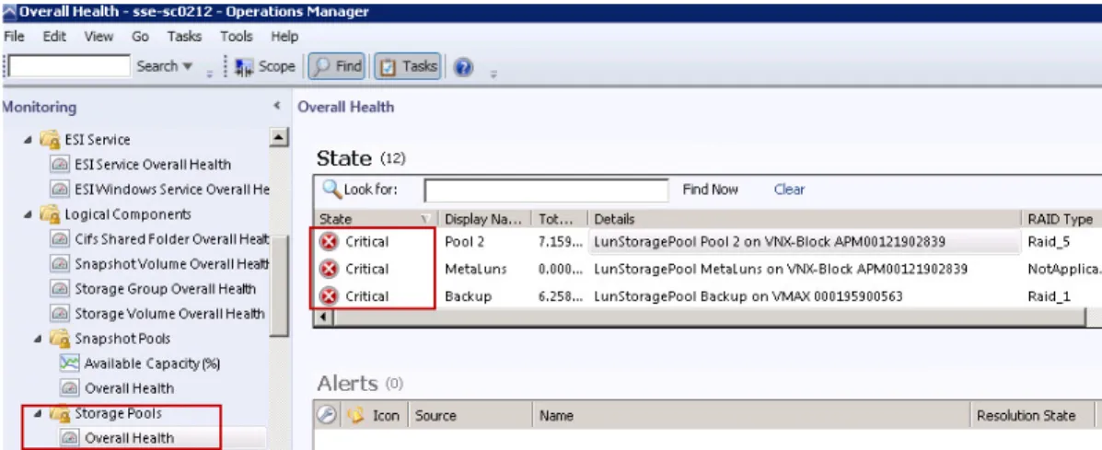Image resolution: width=1102 pixels, height=450 pixels.
Task: Click the Alerts wrench column icon
Action: [x=326, y=416]
